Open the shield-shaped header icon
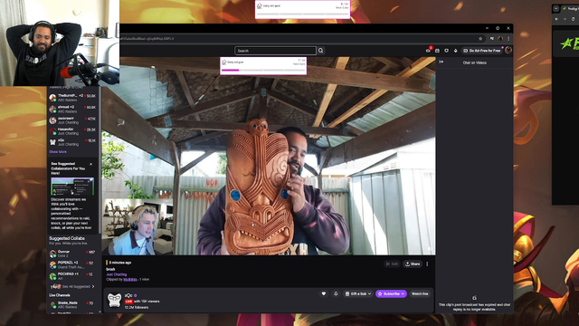This screenshot has height=326, width=579. pos(446,51)
